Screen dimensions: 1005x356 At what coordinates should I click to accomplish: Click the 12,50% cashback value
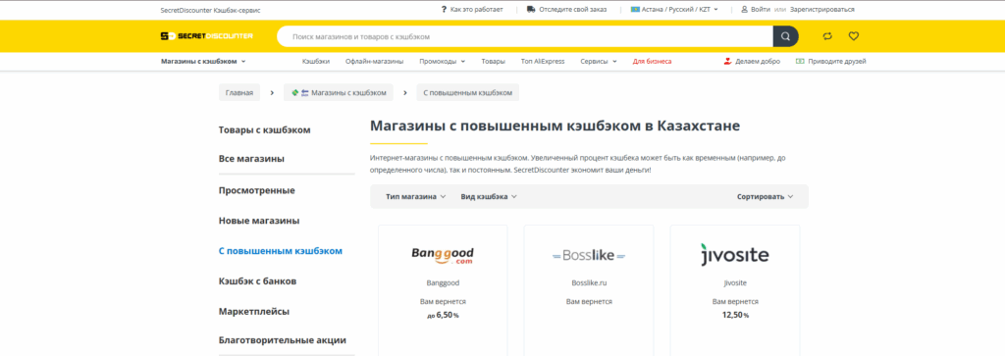[735, 315]
